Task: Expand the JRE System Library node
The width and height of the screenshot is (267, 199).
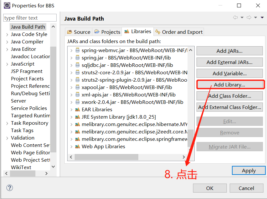Action: [x=71, y=117]
